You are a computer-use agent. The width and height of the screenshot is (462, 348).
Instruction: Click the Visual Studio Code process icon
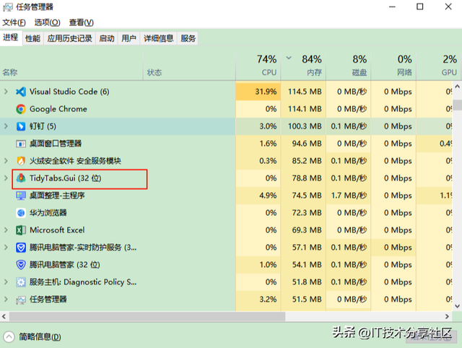pos(21,92)
